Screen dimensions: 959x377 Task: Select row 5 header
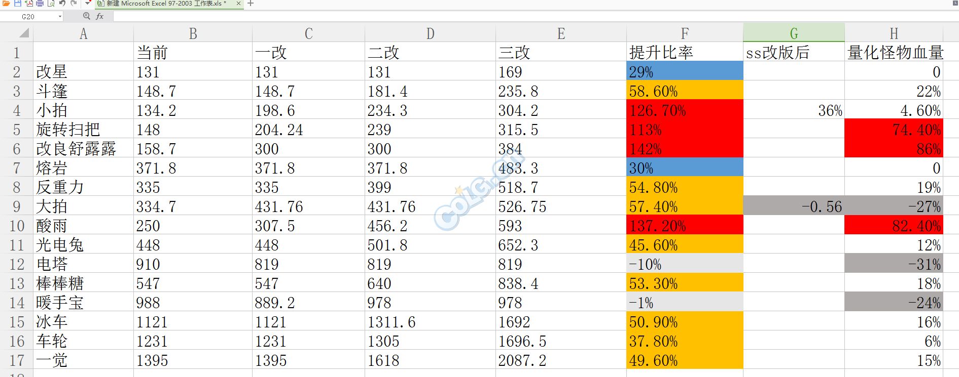point(16,130)
